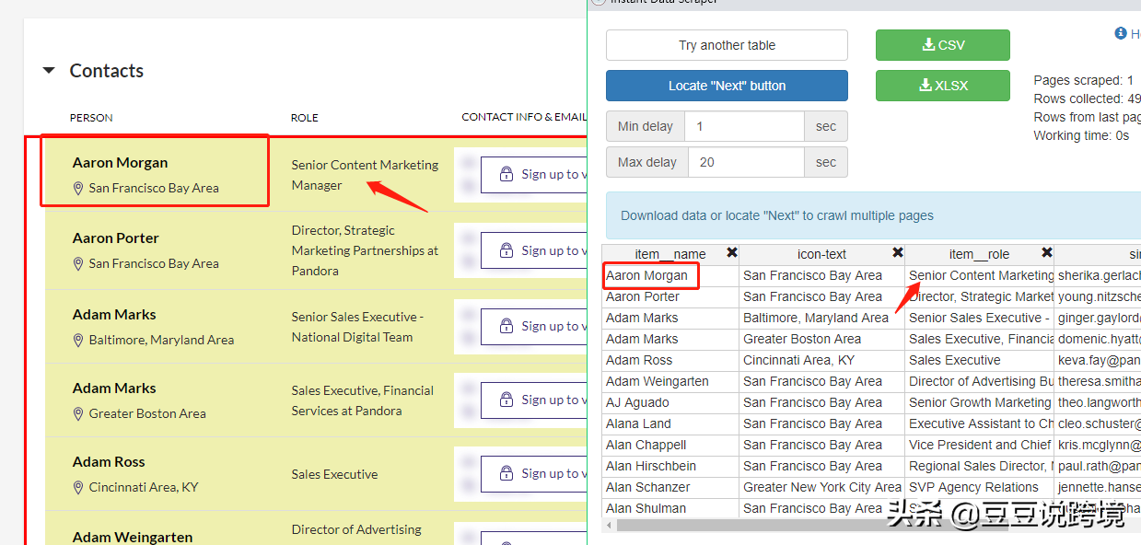Screen dimensions: 1141x545
Task: Click the Rows collected status text
Action: pos(1087,99)
